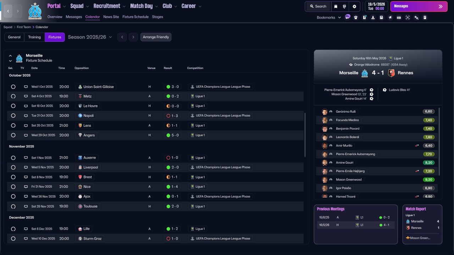The image size is (454, 255).
Task: Click the fixtures list vertical scrollbar
Action: (x=305, y=135)
